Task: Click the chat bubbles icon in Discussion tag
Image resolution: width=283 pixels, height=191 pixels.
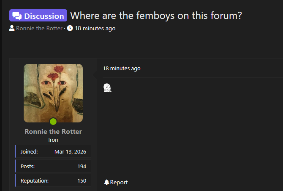Action: (17, 16)
